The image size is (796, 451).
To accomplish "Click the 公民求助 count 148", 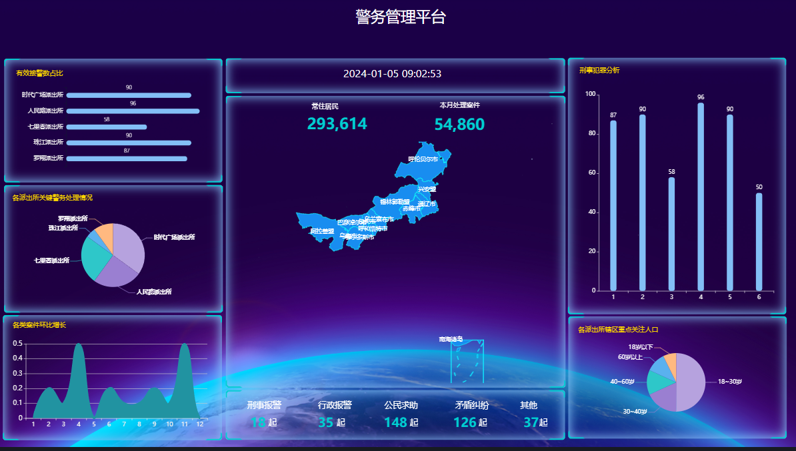I will (395, 422).
